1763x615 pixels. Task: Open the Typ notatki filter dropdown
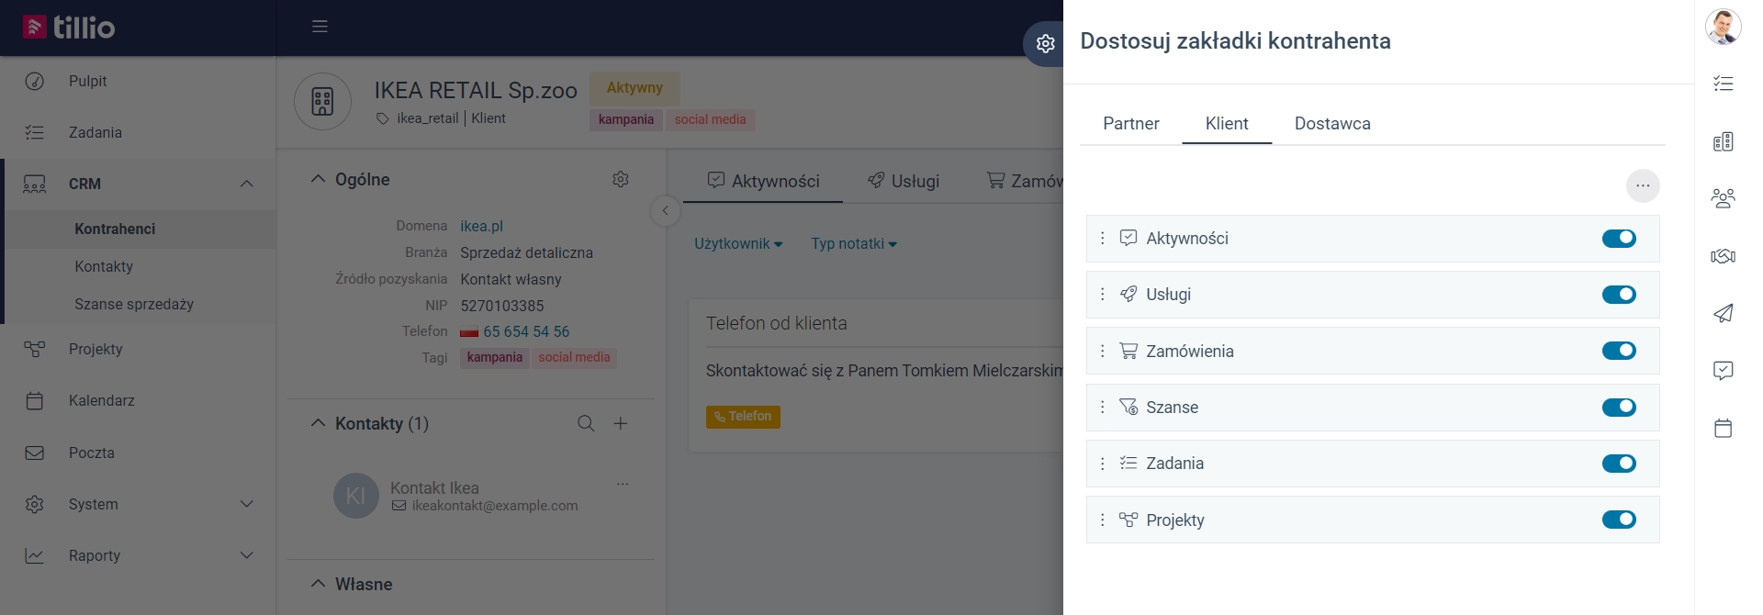click(854, 243)
